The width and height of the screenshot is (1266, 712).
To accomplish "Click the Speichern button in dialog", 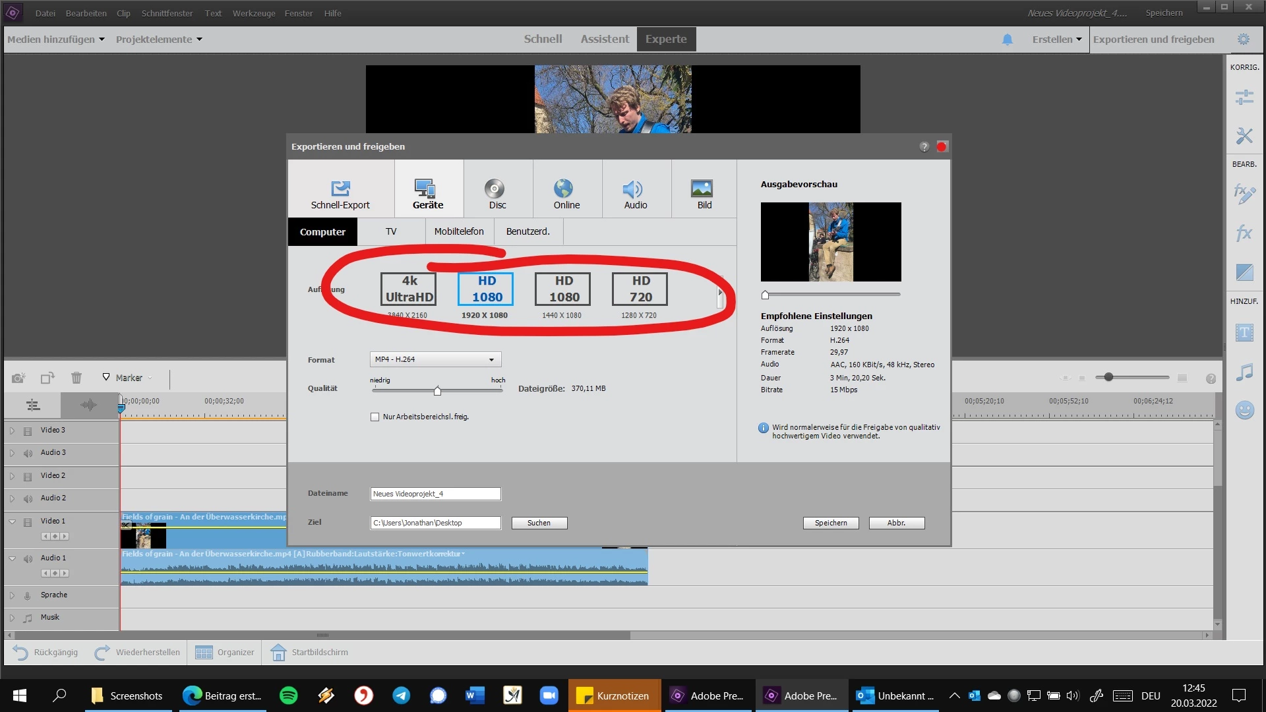I will pyautogui.click(x=830, y=523).
